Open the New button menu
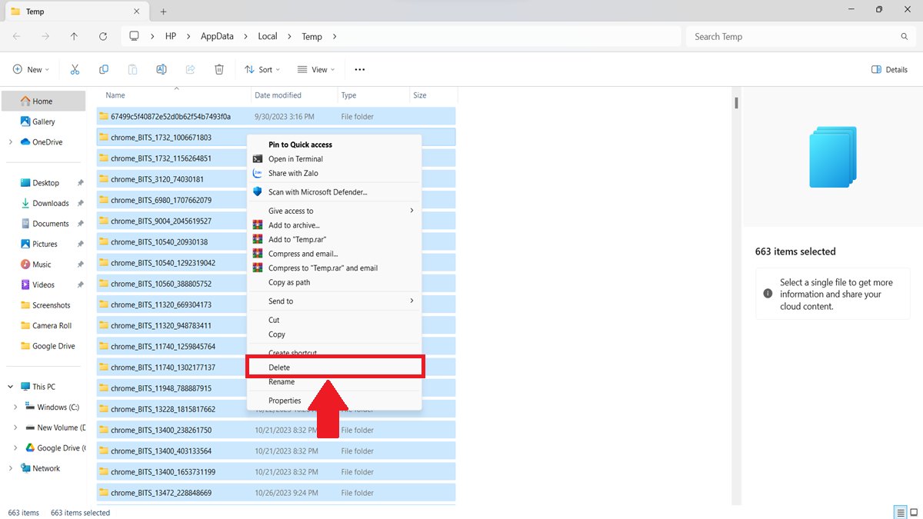Image resolution: width=923 pixels, height=519 pixels. 31,69
